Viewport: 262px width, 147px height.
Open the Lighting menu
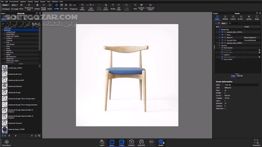tap(23, 1)
